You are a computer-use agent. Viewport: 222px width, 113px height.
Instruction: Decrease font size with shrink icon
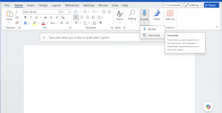68,23
